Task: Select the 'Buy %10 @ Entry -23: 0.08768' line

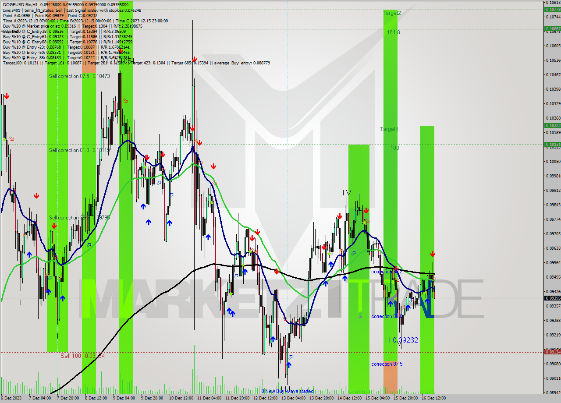Action: 65,47
